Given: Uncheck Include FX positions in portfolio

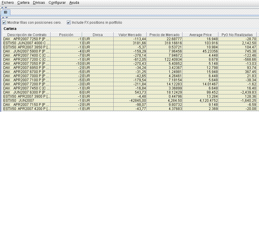Looking at the screenshot, I should [69, 23].
